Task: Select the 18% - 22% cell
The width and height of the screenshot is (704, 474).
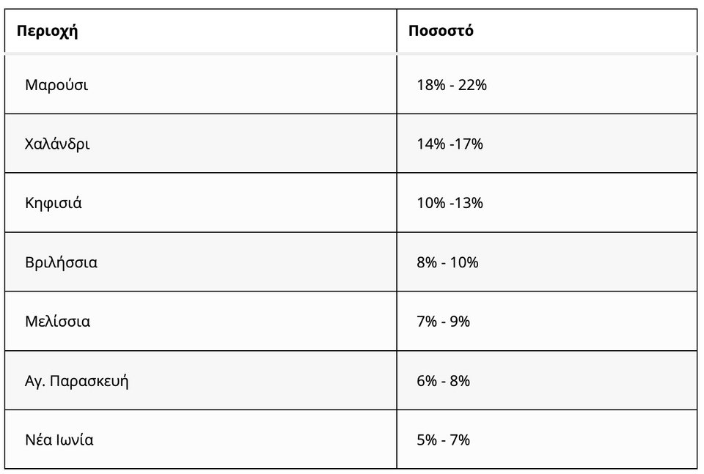Action: point(452,85)
